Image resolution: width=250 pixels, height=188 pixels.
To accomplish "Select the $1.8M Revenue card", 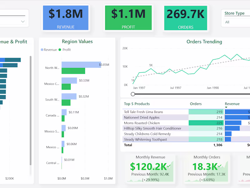I will coord(66,18).
